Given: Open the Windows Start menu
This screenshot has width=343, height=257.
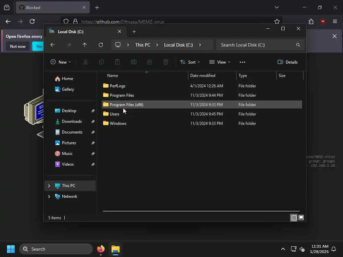Looking at the screenshot, I should coord(11,249).
